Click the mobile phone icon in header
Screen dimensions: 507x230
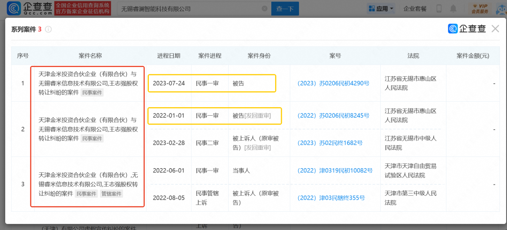click(x=439, y=9)
